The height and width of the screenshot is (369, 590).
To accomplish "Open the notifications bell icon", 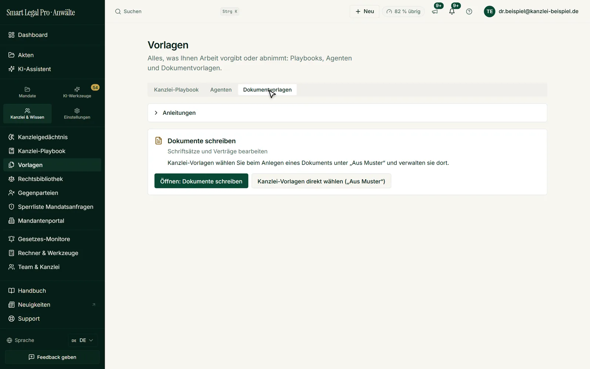I will pos(452,11).
